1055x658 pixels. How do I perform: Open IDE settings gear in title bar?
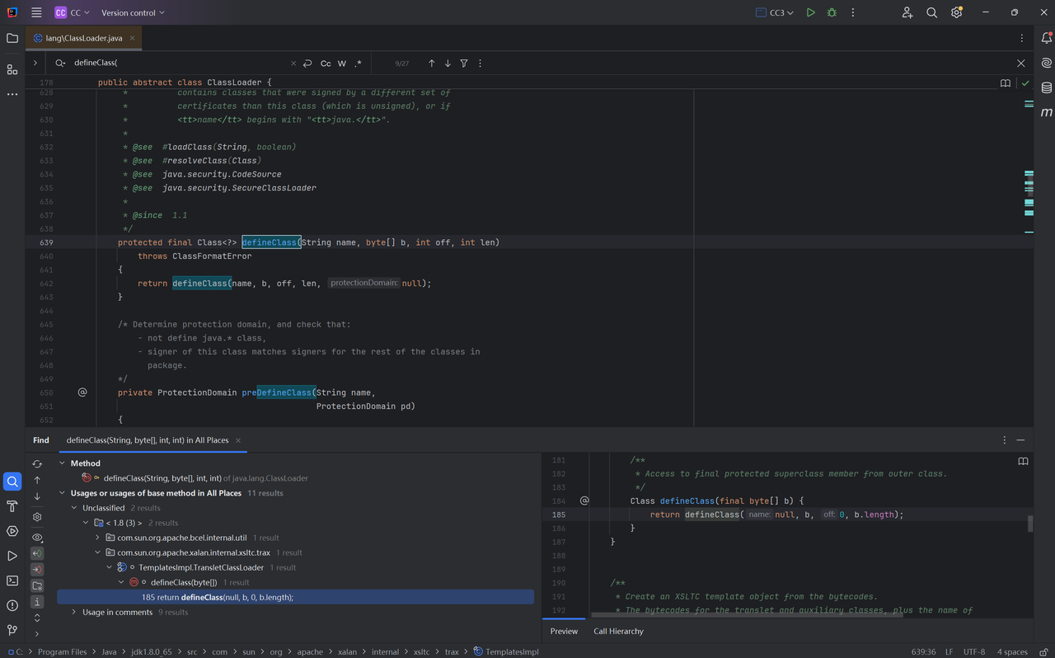(957, 12)
